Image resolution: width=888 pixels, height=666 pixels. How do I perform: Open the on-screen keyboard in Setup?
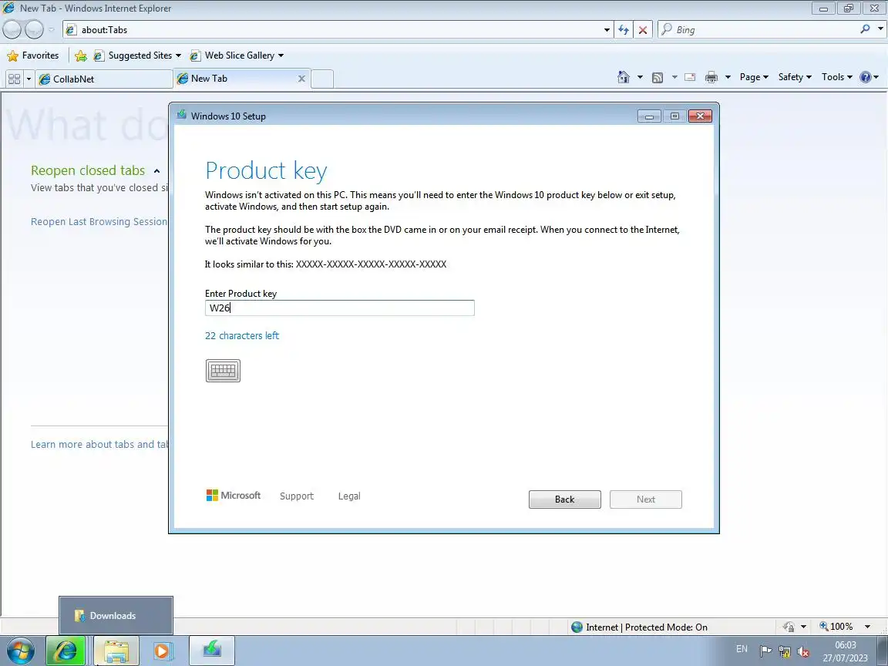click(x=223, y=370)
